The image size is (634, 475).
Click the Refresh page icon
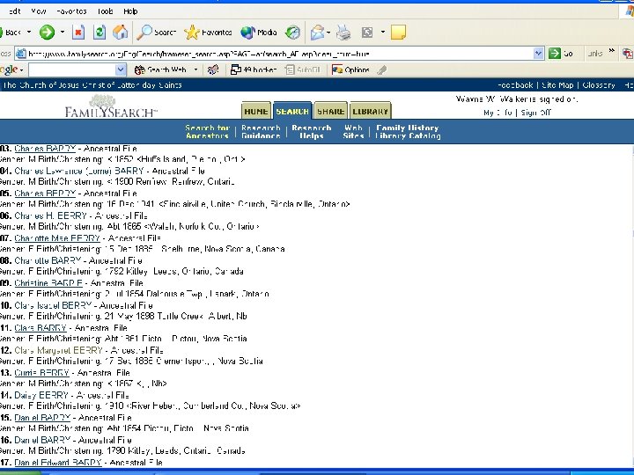(99, 32)
